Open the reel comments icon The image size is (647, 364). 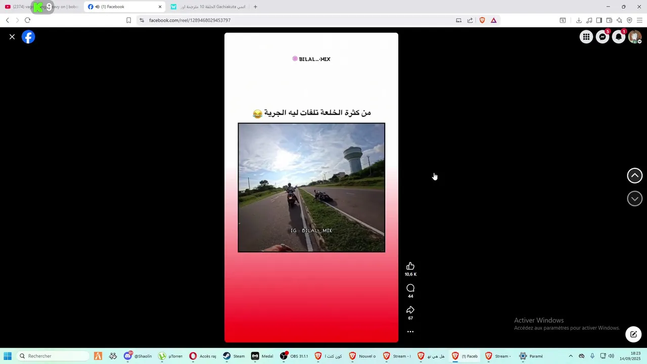[410, 288]
